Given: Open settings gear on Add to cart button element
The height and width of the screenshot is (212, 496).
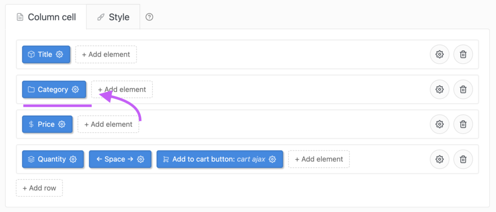Looking at the screenshot, I should (x=272, y=159).
